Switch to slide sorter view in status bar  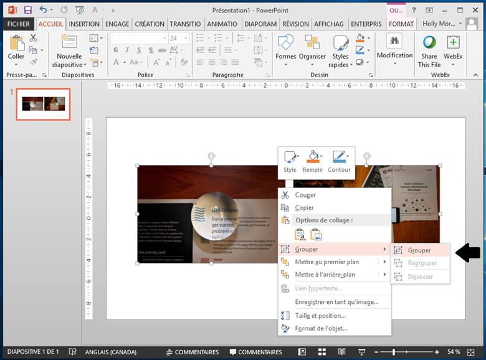pos(323,352)
